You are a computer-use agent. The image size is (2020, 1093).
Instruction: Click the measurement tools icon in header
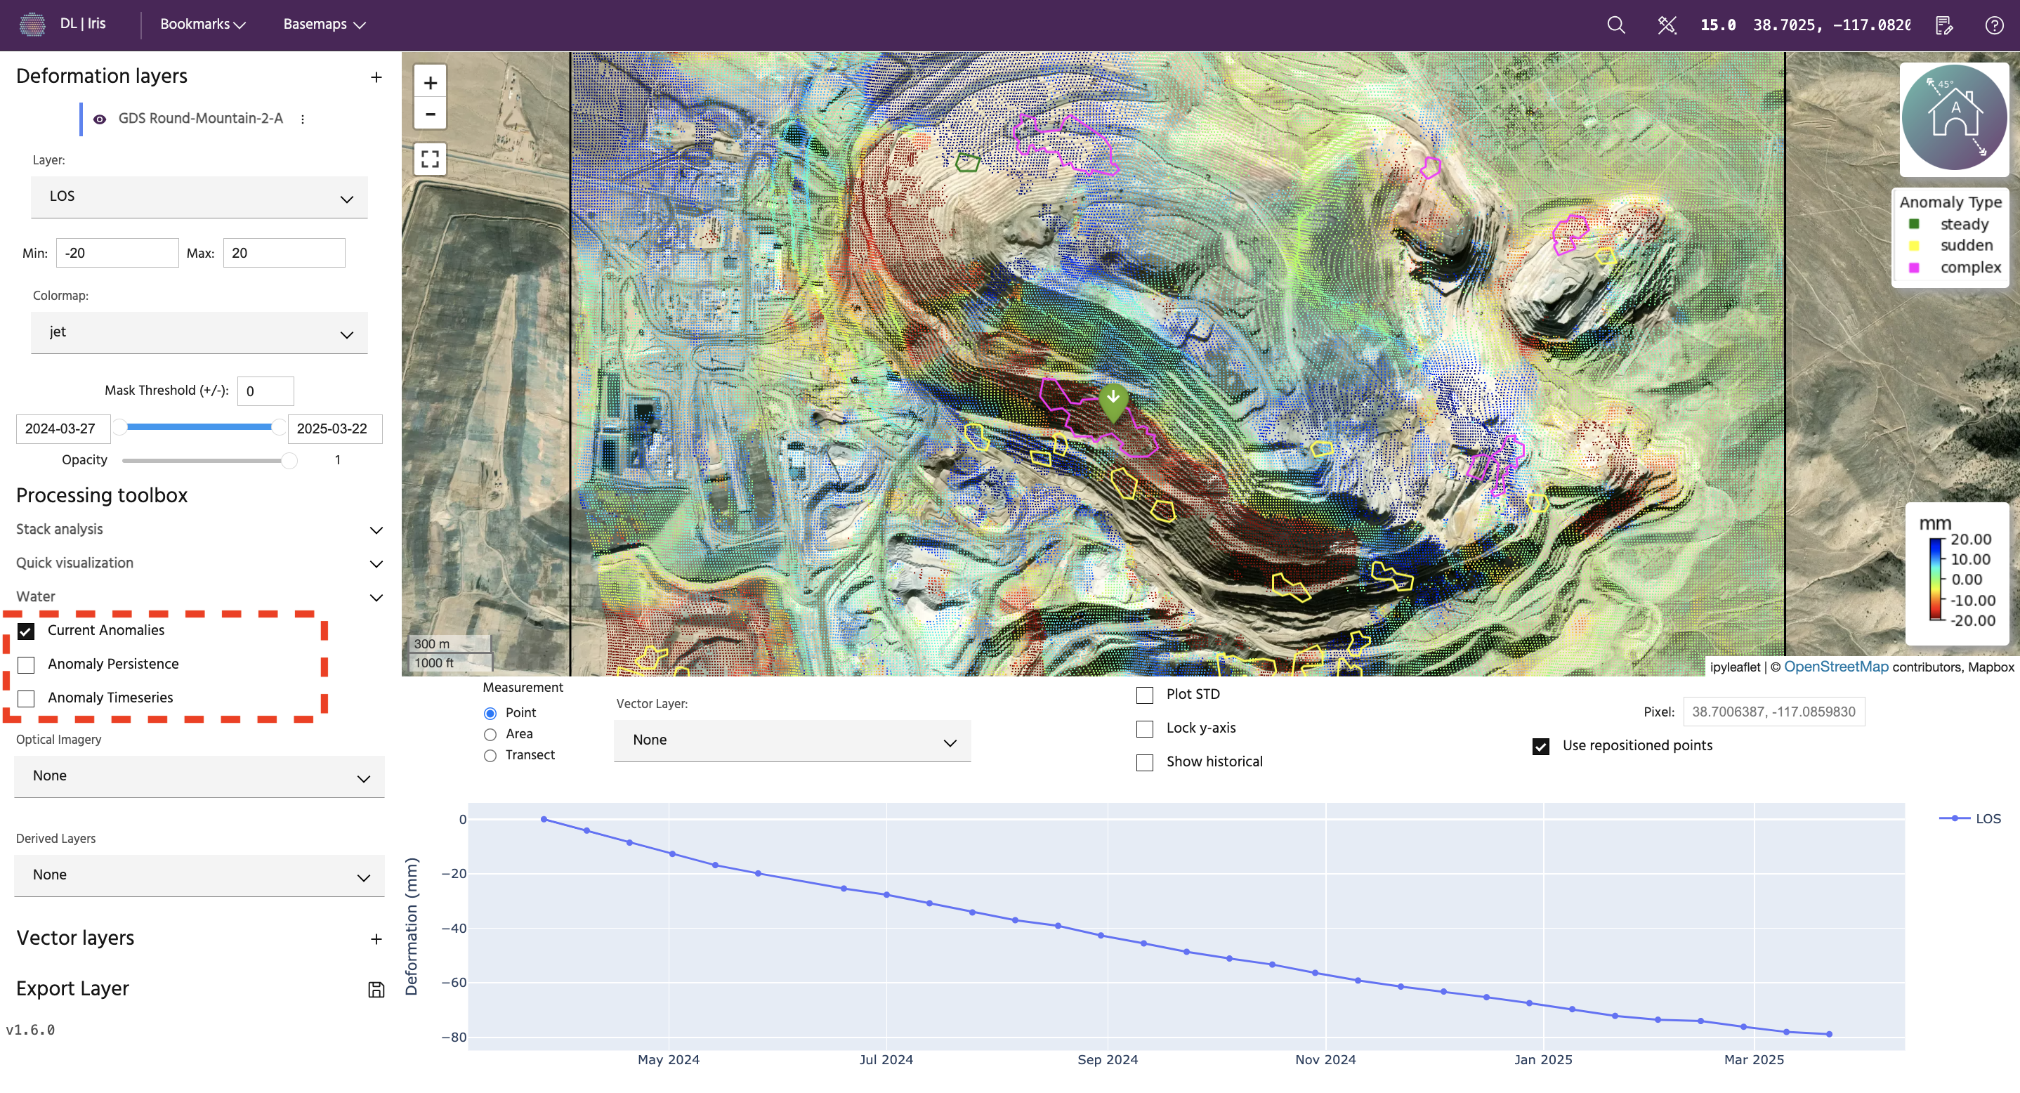(x=1666, y=25)
